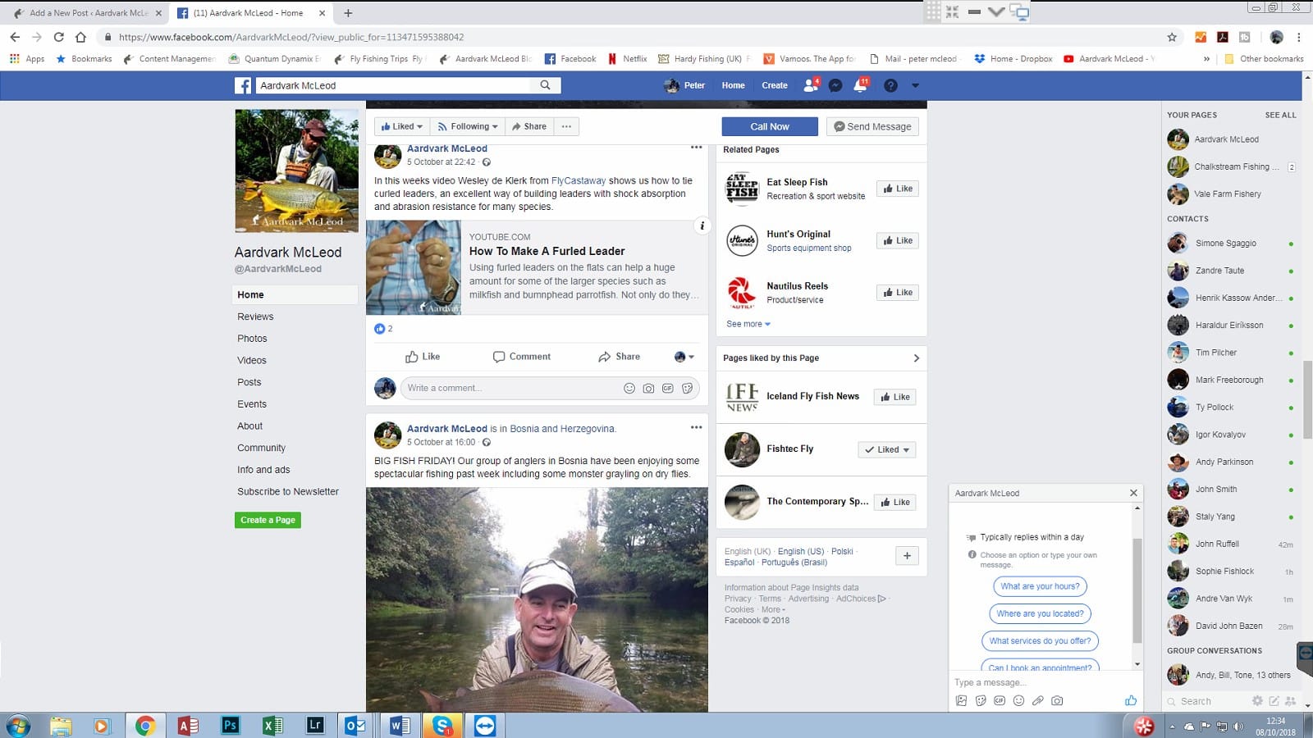This screenshot has height=738, width=1313.
Task: Expand See more related pages
Action: pos(748,324)
